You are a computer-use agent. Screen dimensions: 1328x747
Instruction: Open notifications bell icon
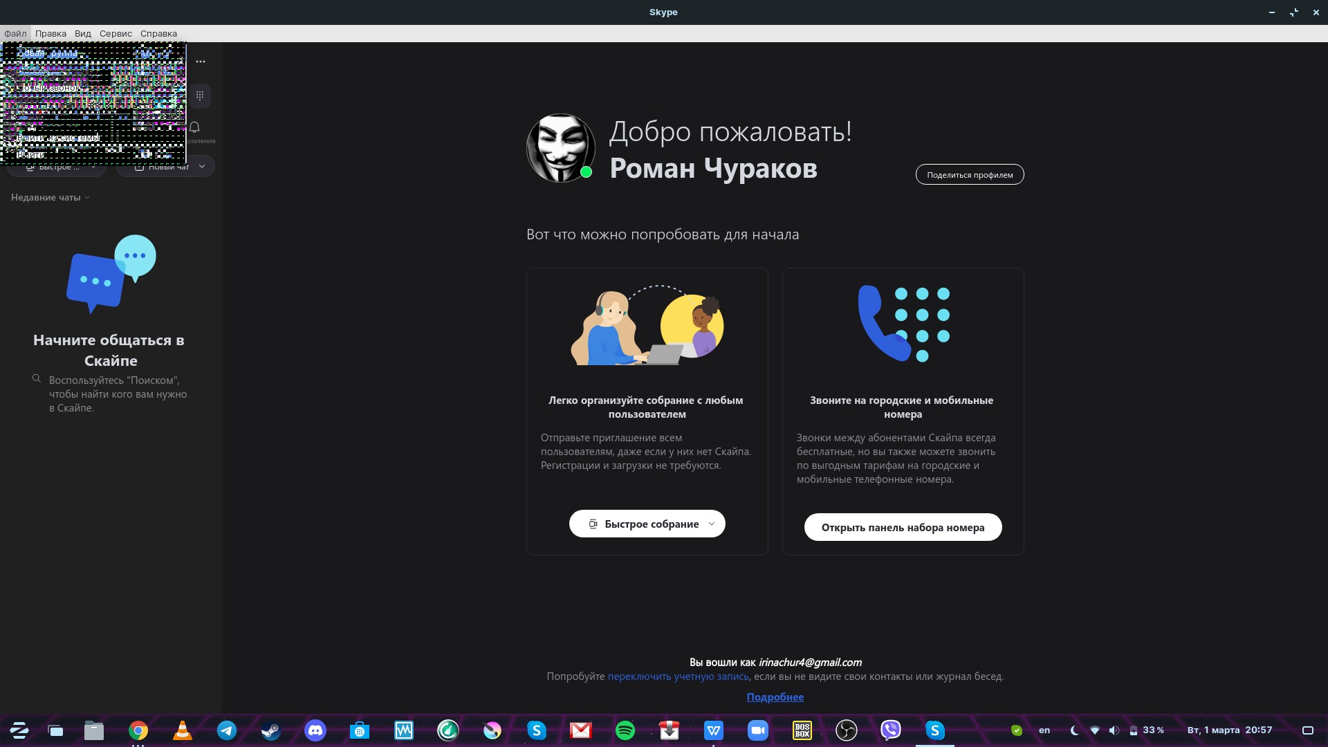(194, 127)
